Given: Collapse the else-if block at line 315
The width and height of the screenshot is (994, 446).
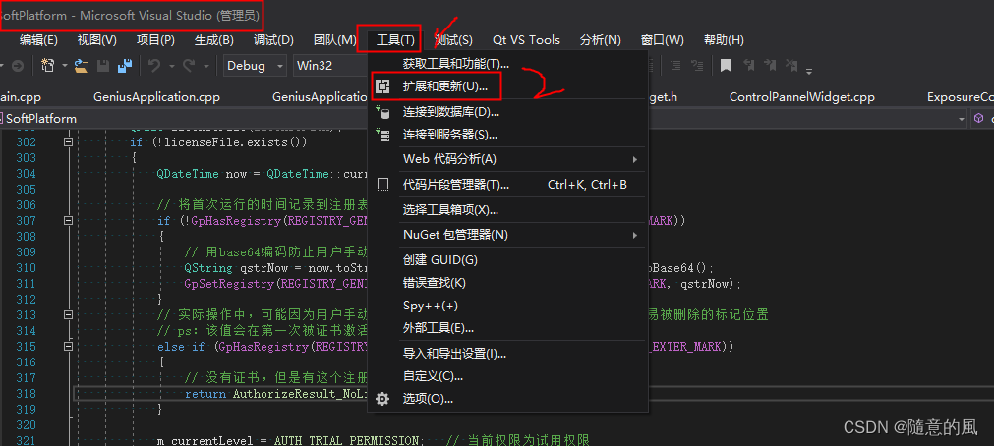Looking at the screenshot, I should tap(69, 347).
